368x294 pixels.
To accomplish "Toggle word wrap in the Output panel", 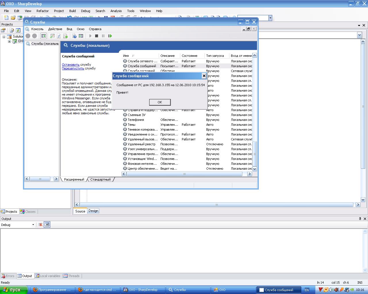I will [47, 225].
